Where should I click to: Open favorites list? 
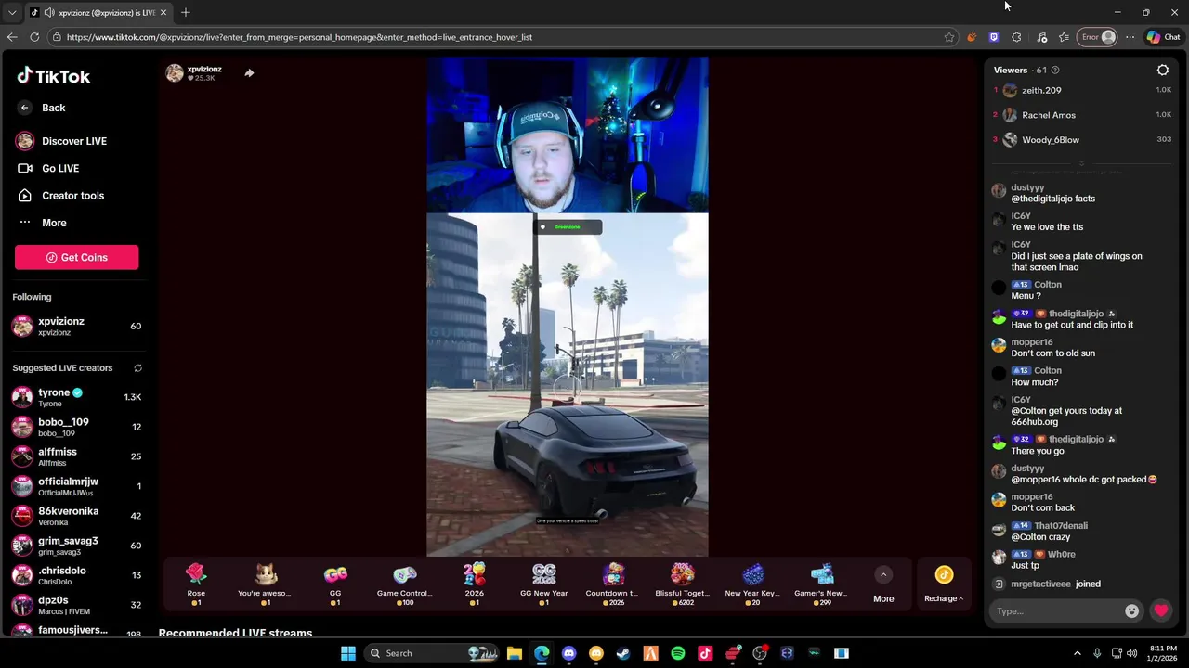[x=1064, y=37]
